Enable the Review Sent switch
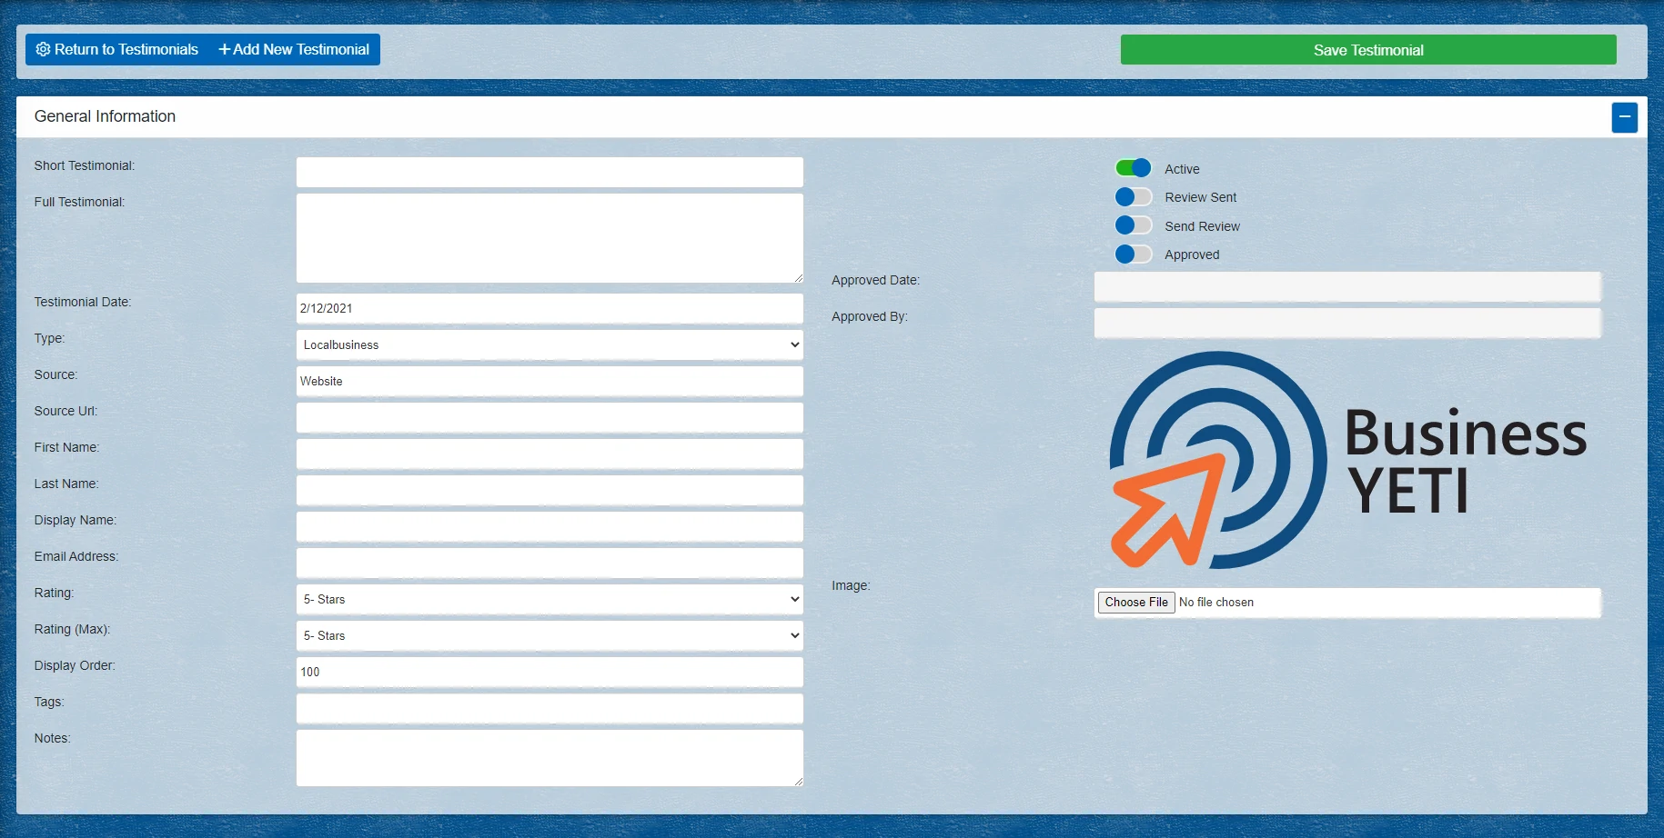1664x838 pixels. 1134,197
